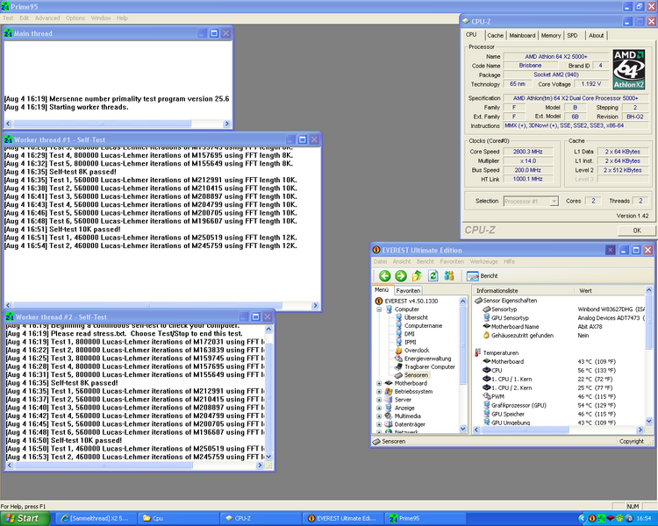Screen dimensions: 658x526
Task: Click EVEREST users icon in toolbar
Action: [449, 275]
